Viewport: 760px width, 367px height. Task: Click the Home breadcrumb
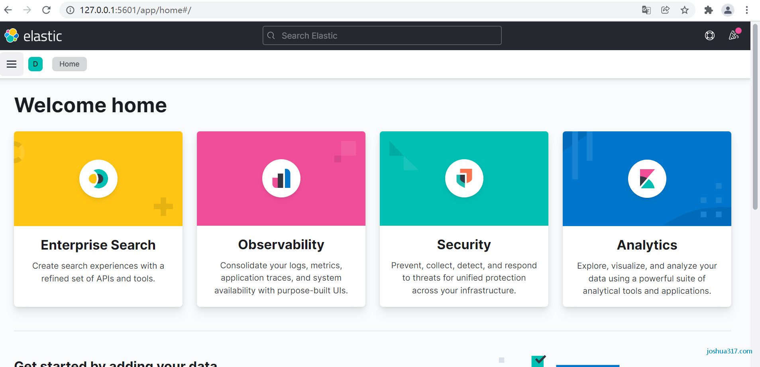[x=69, y=64]
